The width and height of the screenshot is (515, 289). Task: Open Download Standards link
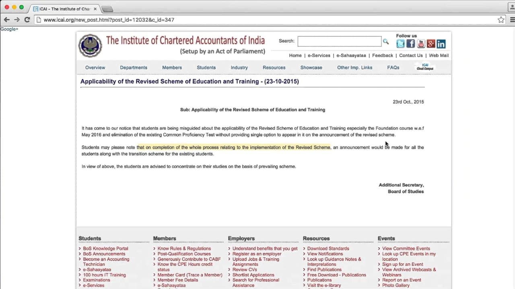coord(328,248)
